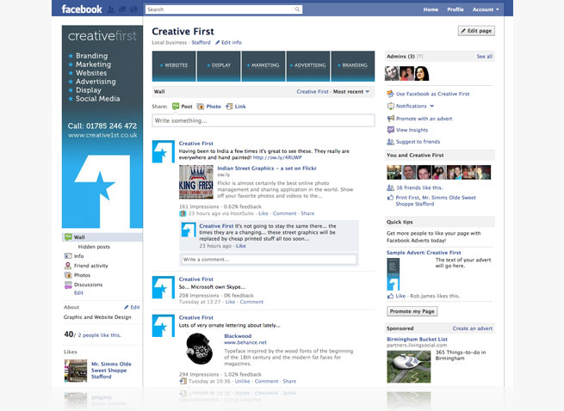Open Indian Street Graphics Flickr link

(x=267, y=169)
